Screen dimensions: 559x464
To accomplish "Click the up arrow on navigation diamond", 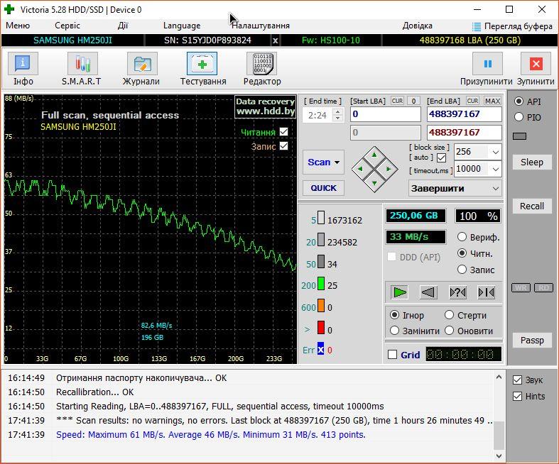I will [374, 155].
